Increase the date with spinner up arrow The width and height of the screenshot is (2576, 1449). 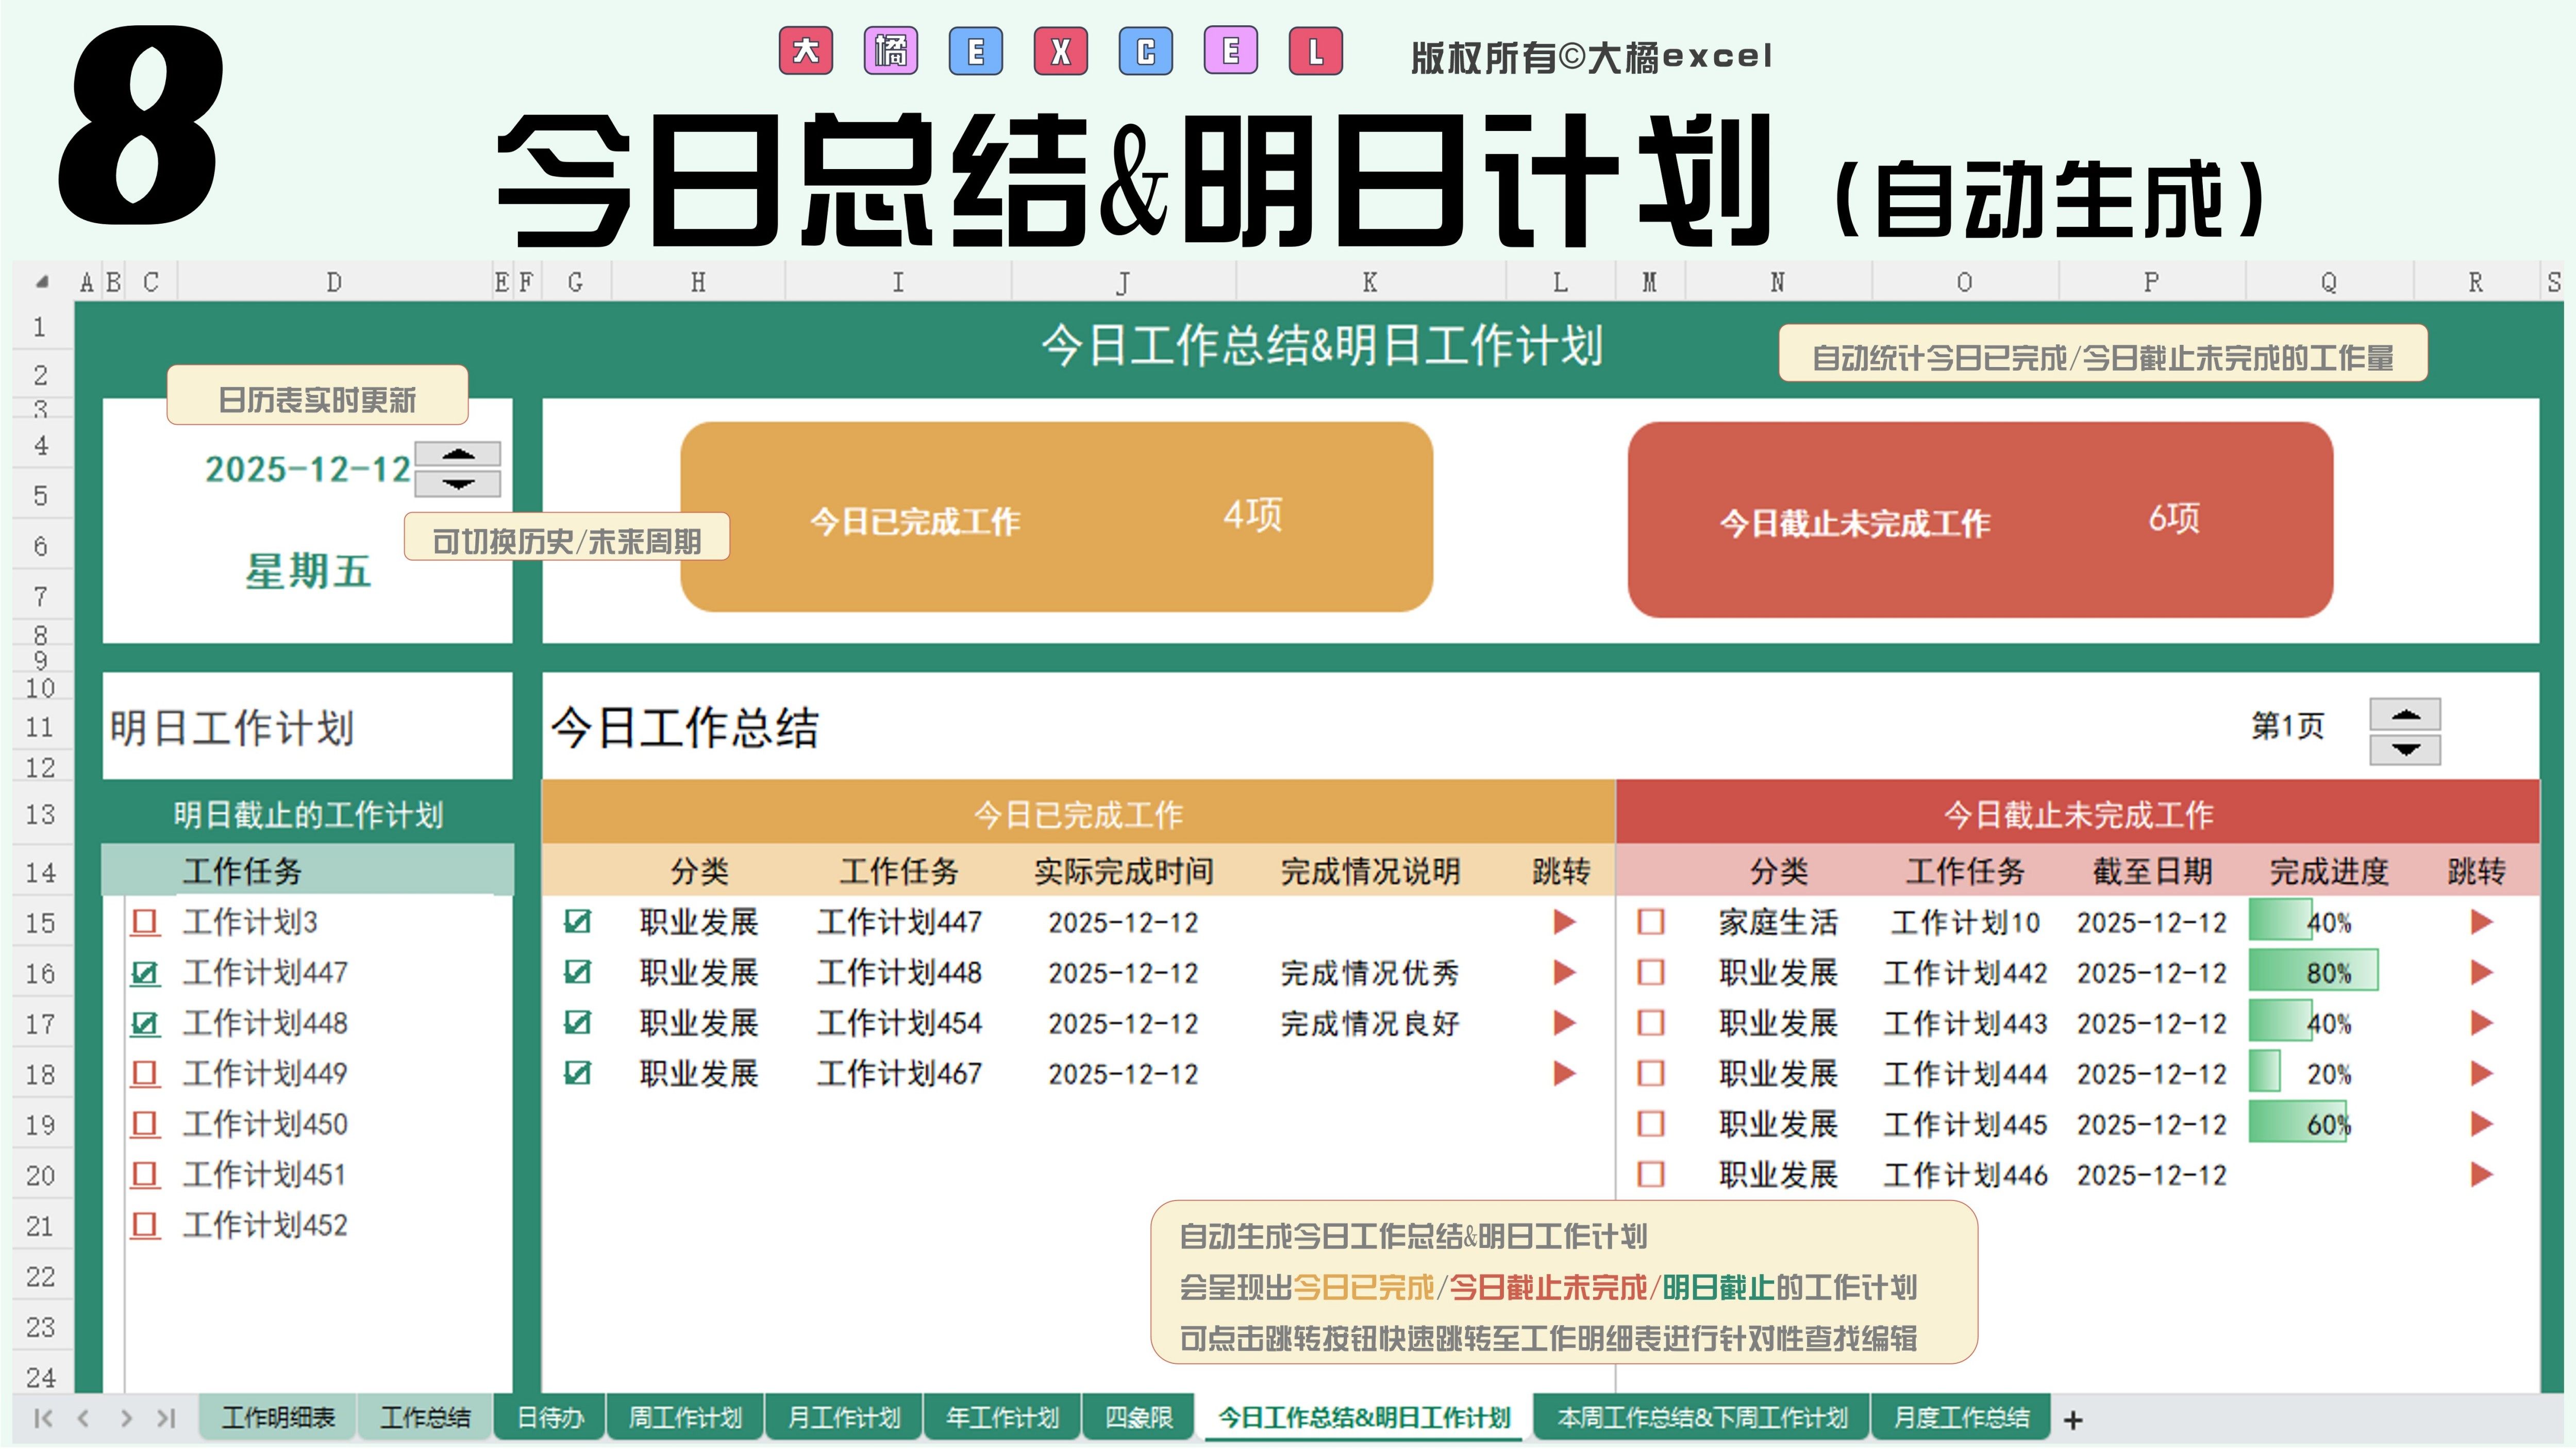[x=458, y=455]
